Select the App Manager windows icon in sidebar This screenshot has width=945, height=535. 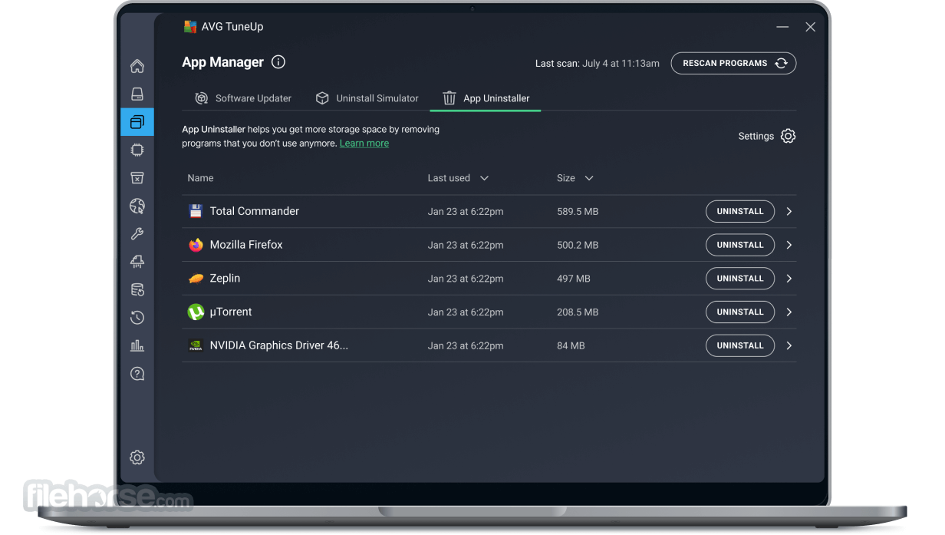[x=137, y=122]
